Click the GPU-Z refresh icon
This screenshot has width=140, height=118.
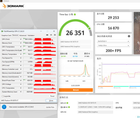tap(51, 35)
